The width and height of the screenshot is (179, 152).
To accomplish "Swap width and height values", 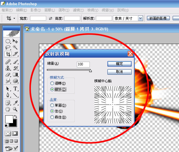I will click(51, 18).
